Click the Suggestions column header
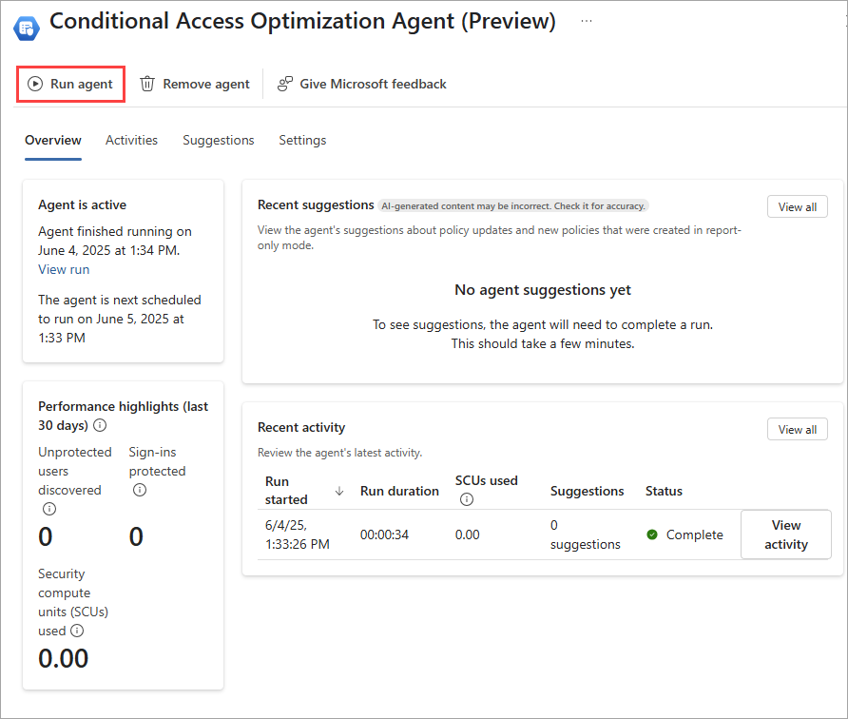This screenshot has height=719, width=848. coord(587,491)
